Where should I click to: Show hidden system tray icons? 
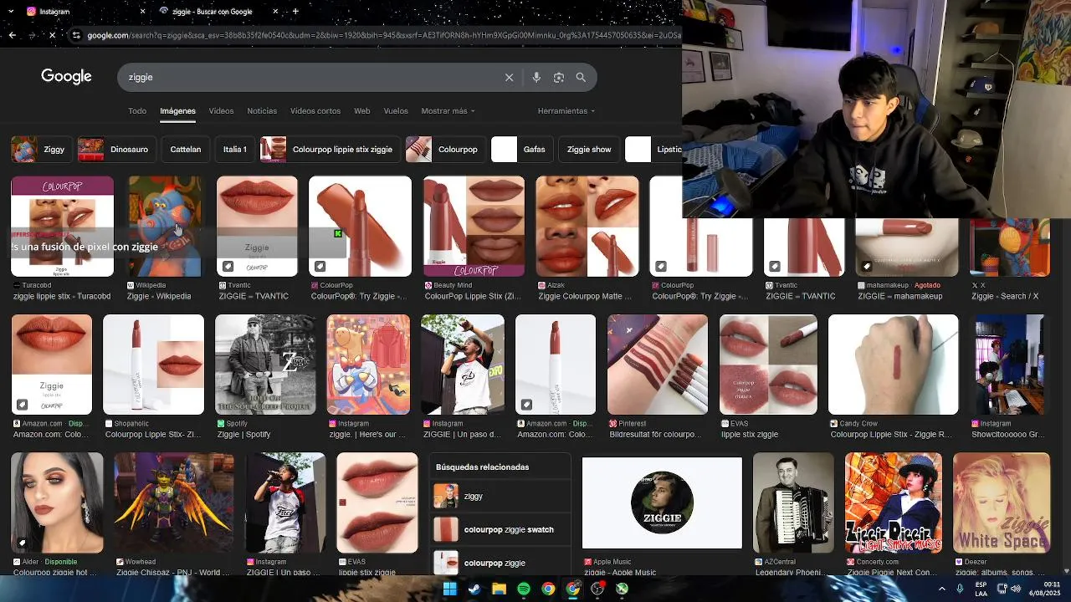pos(942,589)
